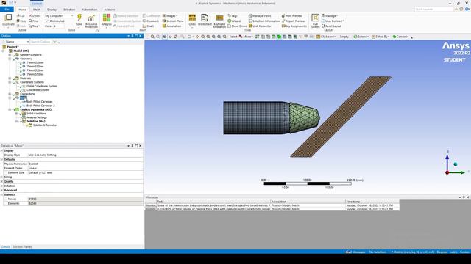This screenshot has height=264, width=471.
Task: Open the File menu
Action: [7, 10]
